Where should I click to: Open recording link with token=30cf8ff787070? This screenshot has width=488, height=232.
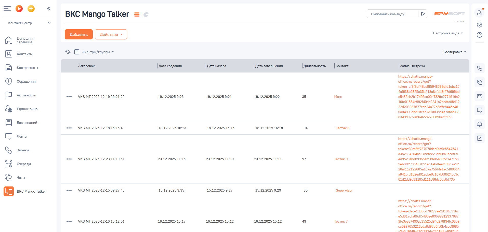pos(429,159)
